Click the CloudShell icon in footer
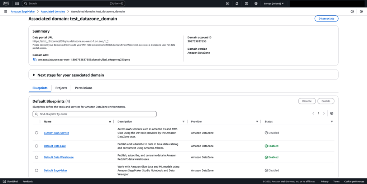Image resolution: width=367 pixels, height=184 pixels. [x=4, y=181]
